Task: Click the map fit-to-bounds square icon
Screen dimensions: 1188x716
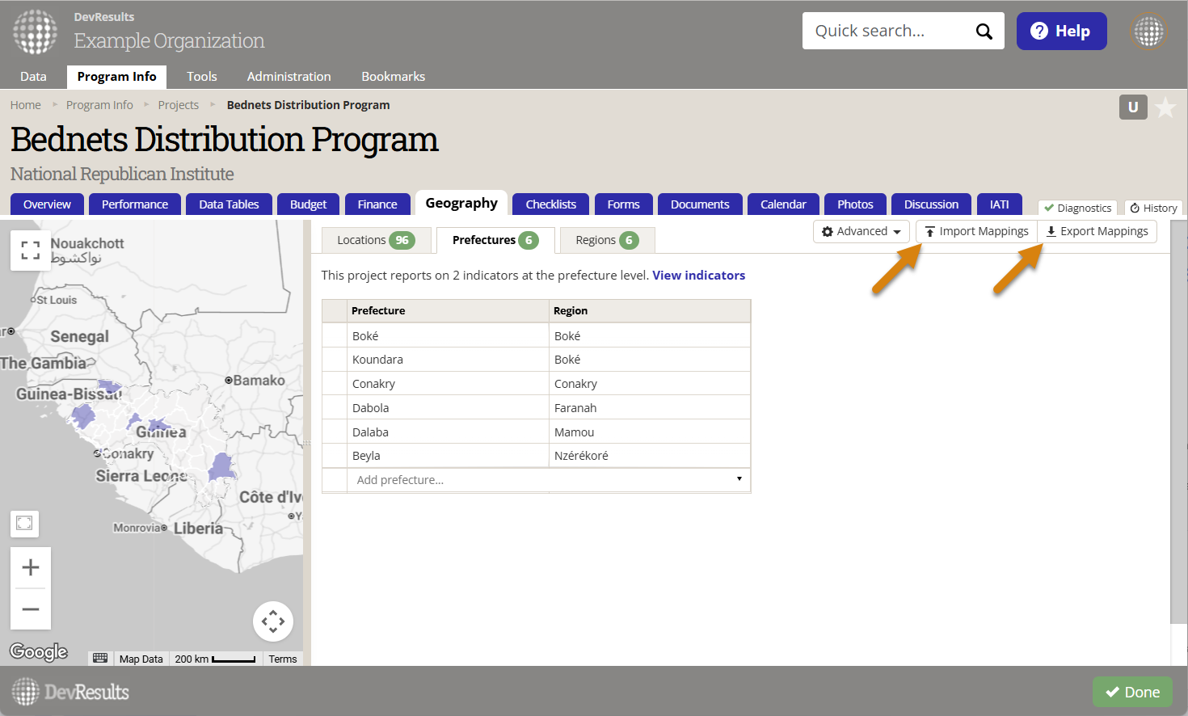Action: (24, 523)
